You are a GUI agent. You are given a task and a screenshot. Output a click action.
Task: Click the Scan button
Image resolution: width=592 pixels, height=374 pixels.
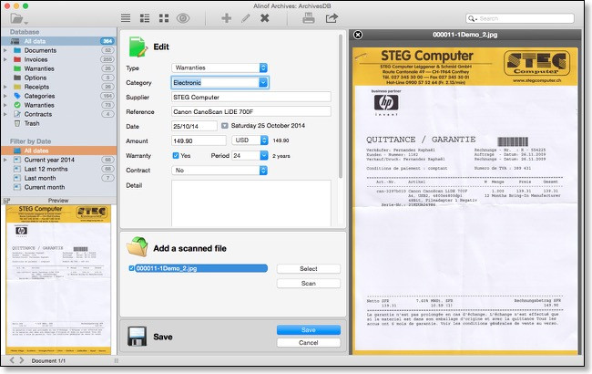309,284
